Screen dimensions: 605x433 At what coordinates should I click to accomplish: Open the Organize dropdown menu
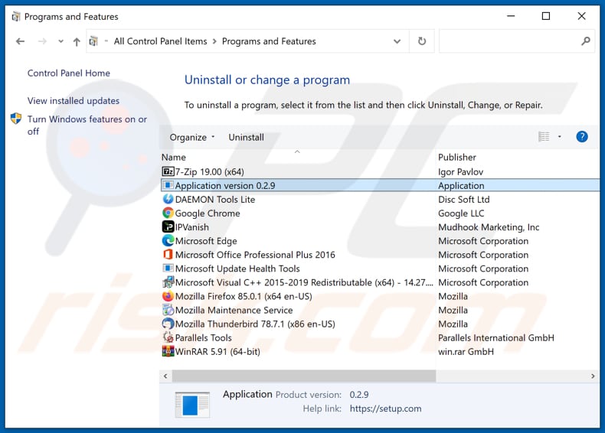click(192, 137)
